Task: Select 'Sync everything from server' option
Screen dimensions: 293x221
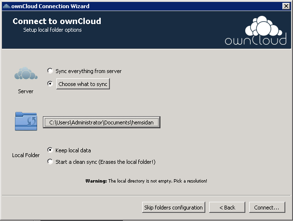Action: point(50,71)
